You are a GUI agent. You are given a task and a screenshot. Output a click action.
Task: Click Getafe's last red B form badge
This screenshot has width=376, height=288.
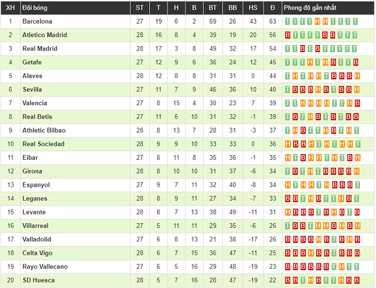click(x=357, y=62)
